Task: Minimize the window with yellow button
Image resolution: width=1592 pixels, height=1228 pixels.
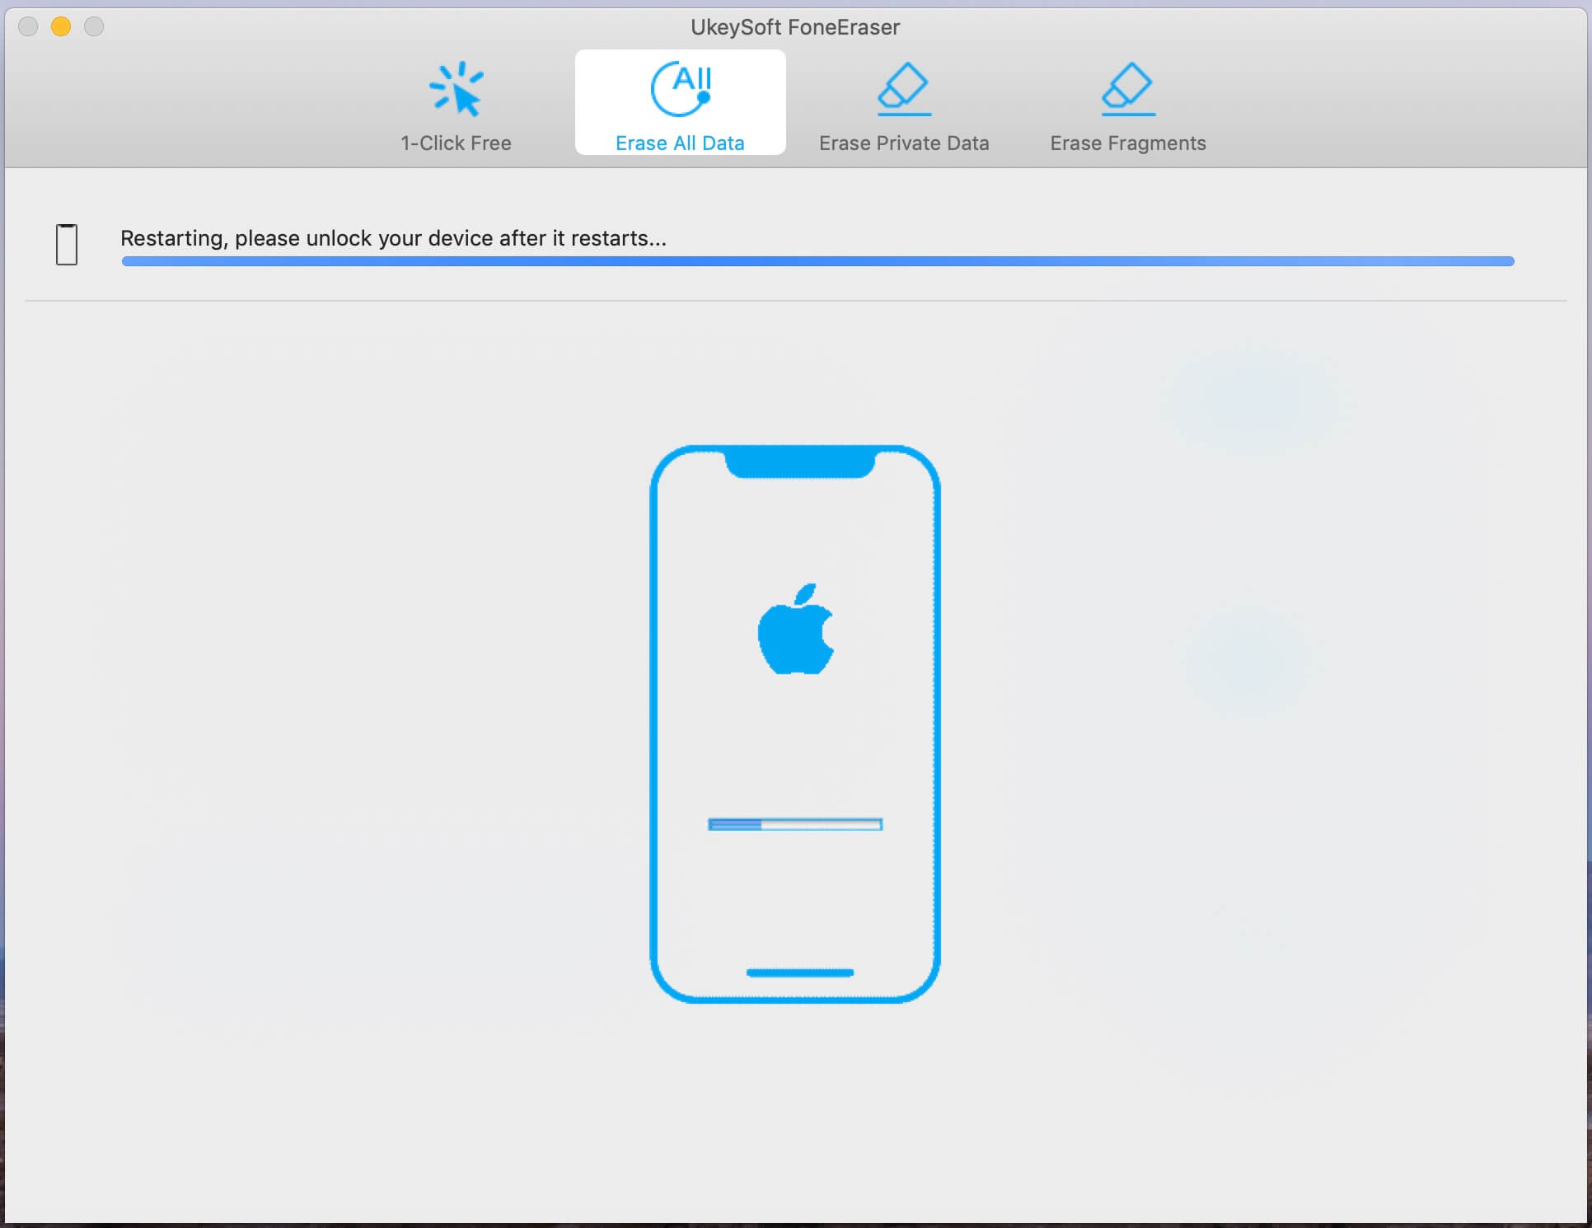Action: (x=61, y=26)
